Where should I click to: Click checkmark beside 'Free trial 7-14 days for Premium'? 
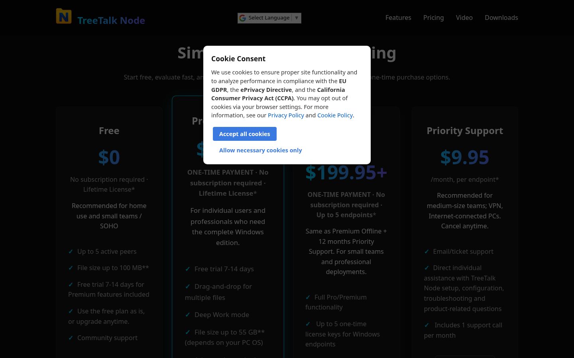(x=71, y=285)
